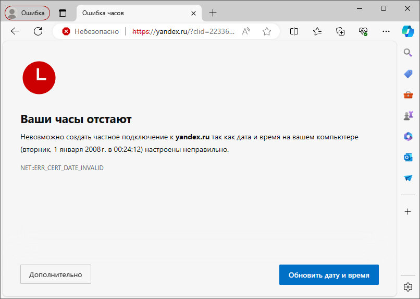Click the Дополнительно button

tap(56, 274)
